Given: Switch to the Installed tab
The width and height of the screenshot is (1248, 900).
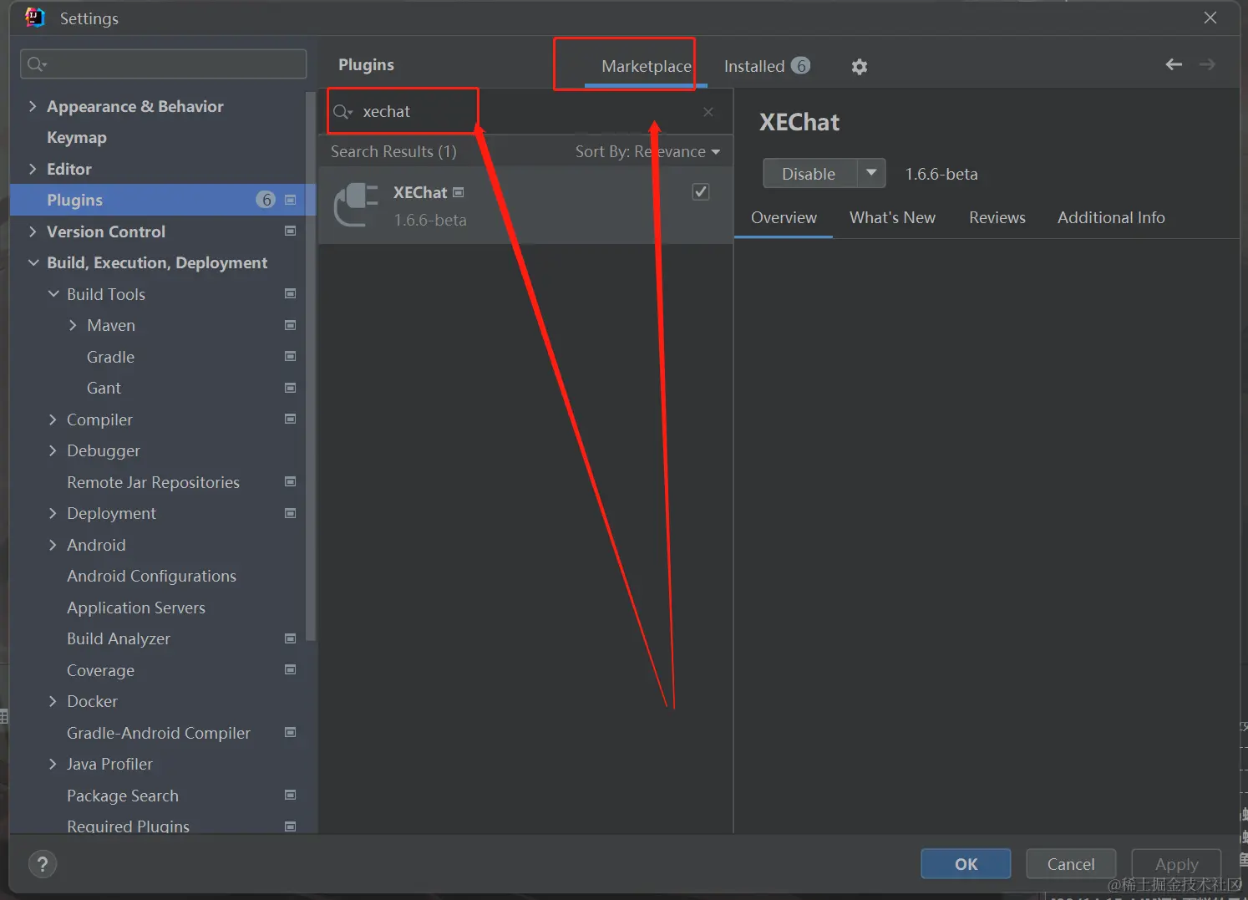Looking at the screenshot, I should pyautogui.click(x=766, y=66).
